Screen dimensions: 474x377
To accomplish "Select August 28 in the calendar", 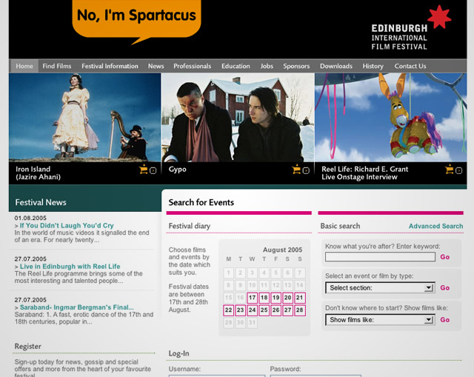I will 299,310.
